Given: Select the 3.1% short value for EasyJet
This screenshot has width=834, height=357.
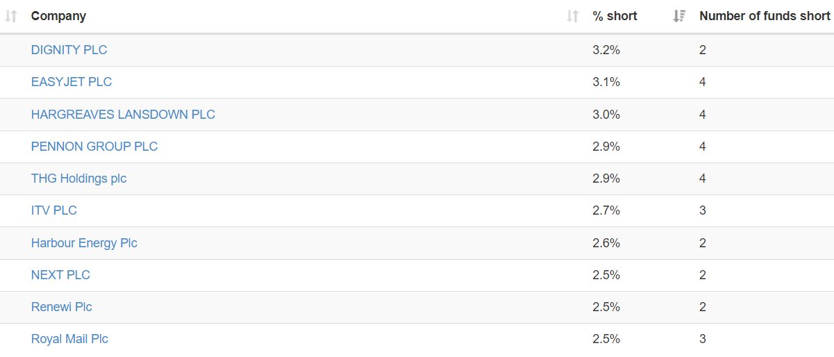Looking at the screenshot, I should pyautogui.click(x=606, y=82).
